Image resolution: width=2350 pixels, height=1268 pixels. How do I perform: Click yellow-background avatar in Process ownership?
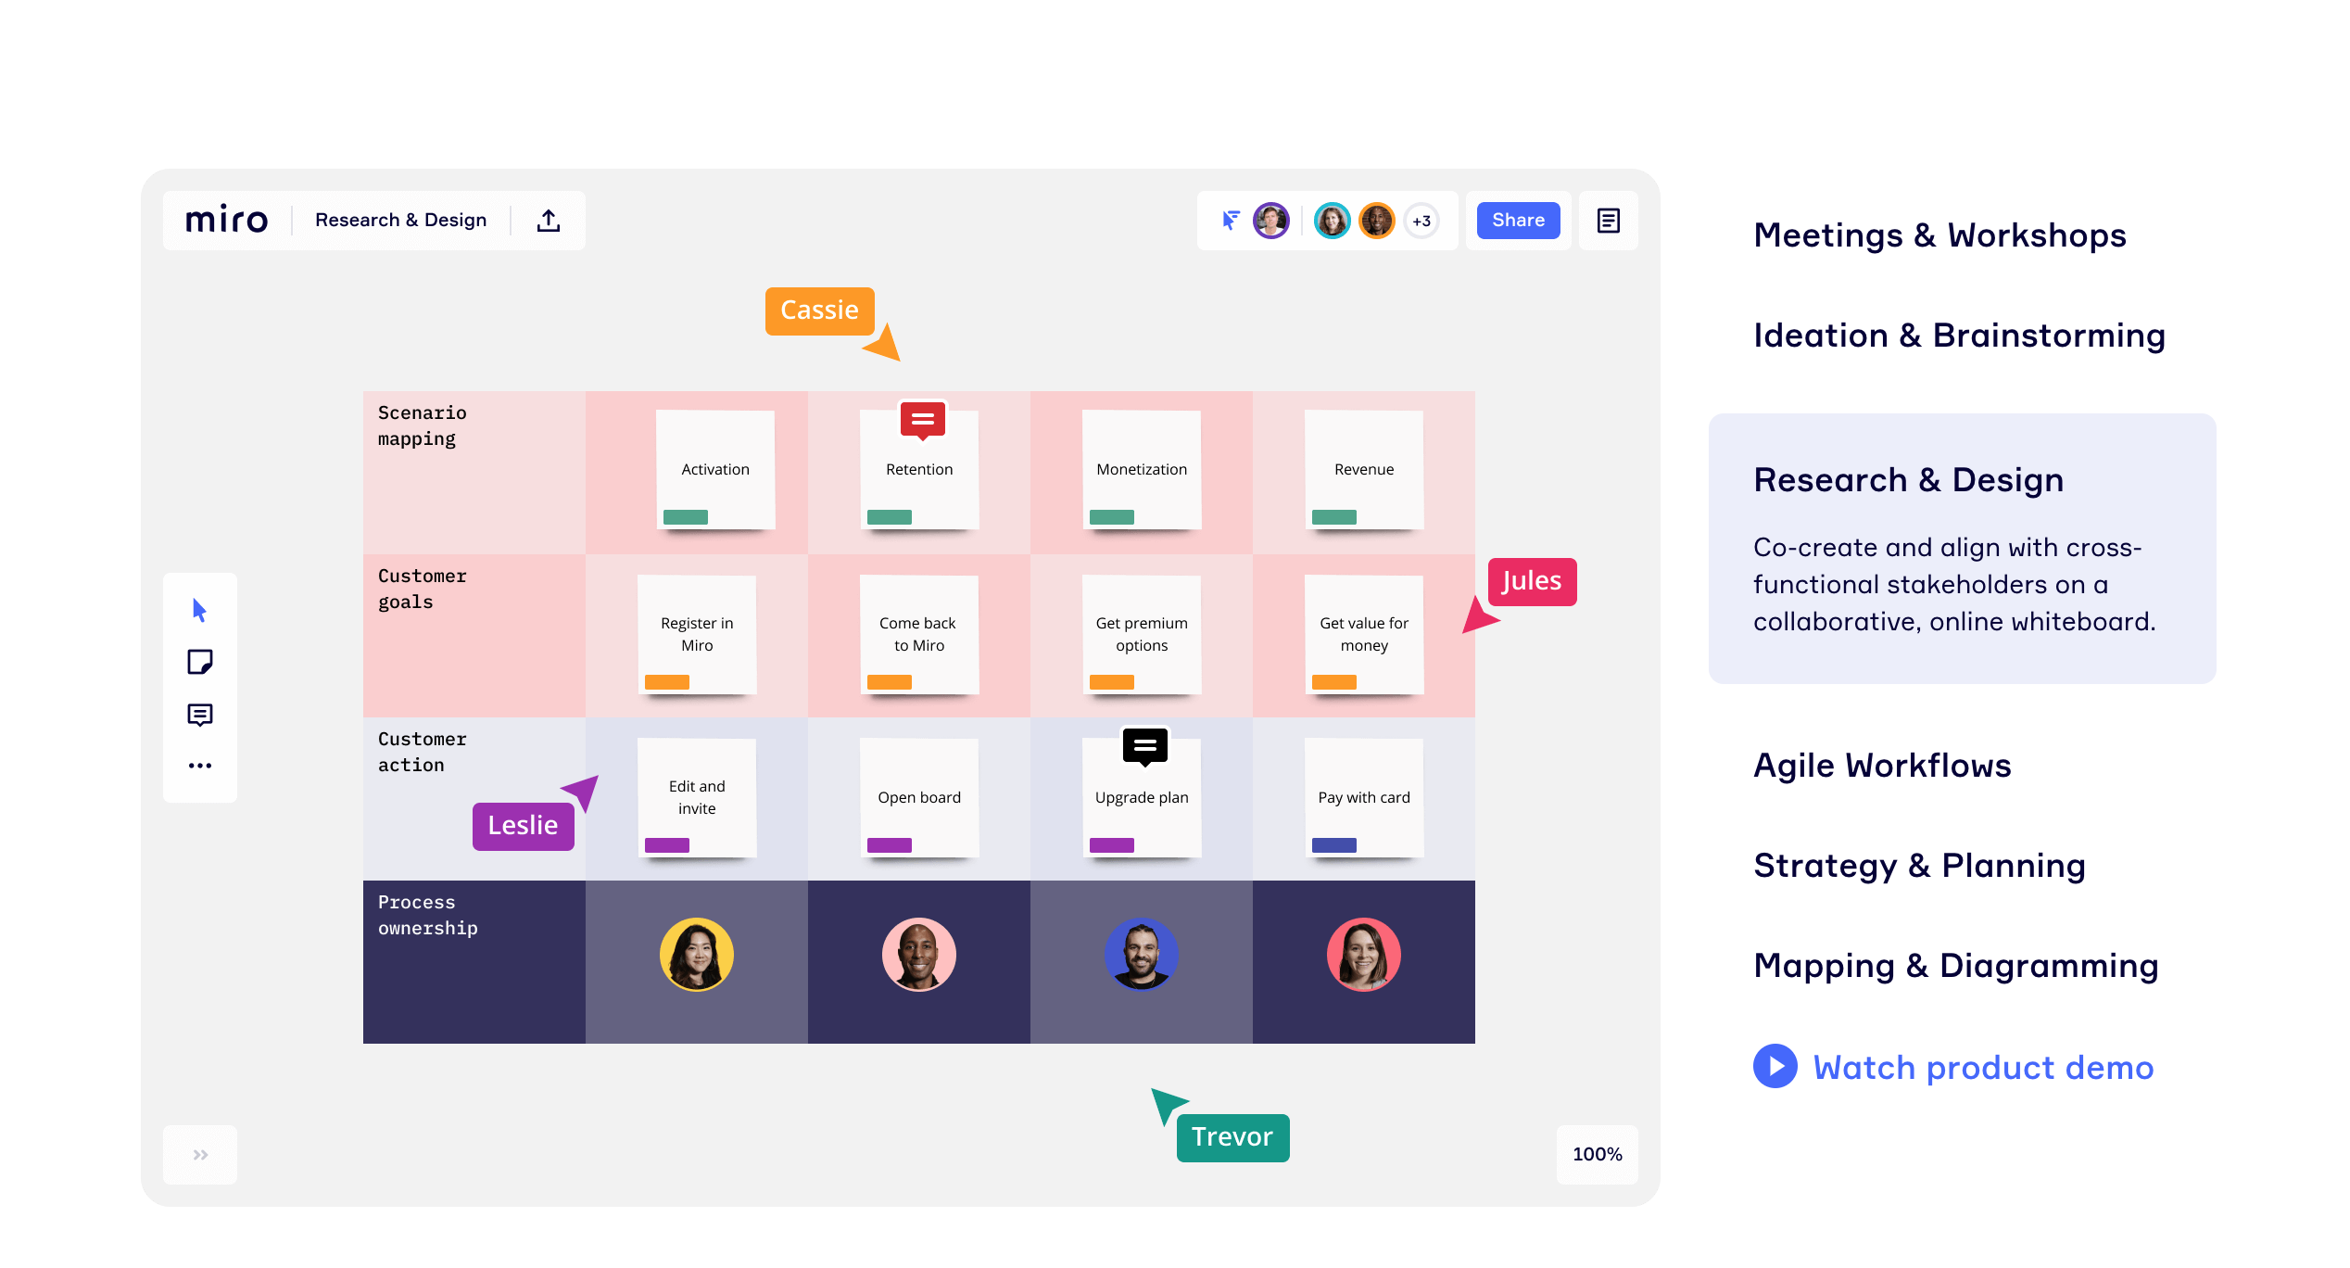tap(696, 955)
